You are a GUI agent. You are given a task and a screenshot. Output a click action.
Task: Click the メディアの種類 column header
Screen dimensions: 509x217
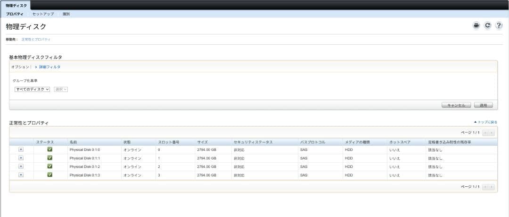(365, 142)
